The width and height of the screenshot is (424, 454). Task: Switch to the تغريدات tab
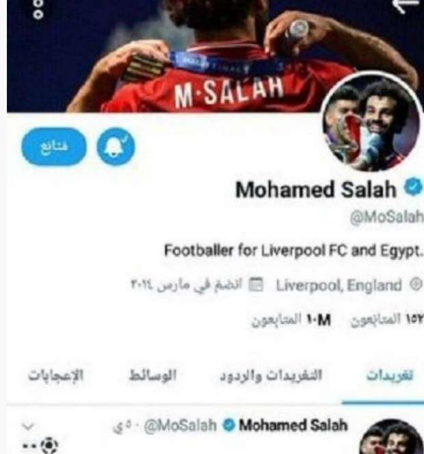pyautogui.click(x=390, y=375)
